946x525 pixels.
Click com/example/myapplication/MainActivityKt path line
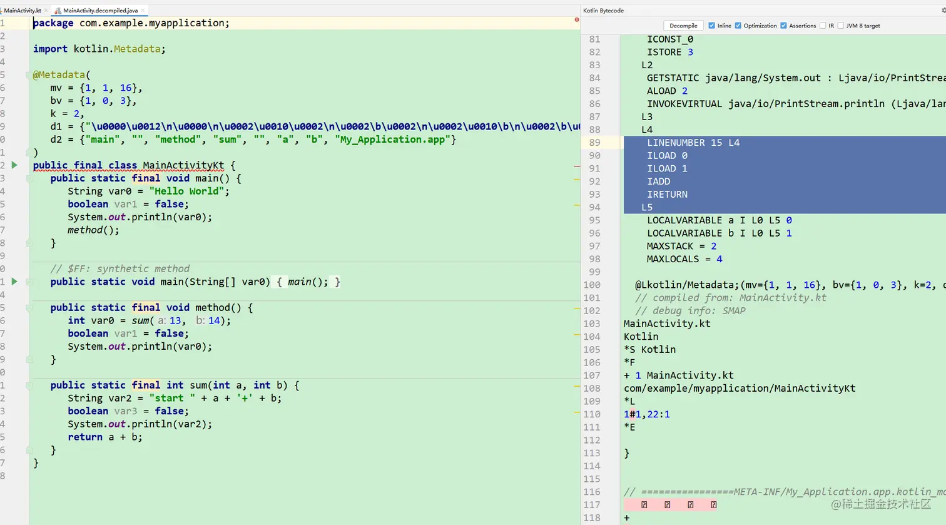pos(740,389)
